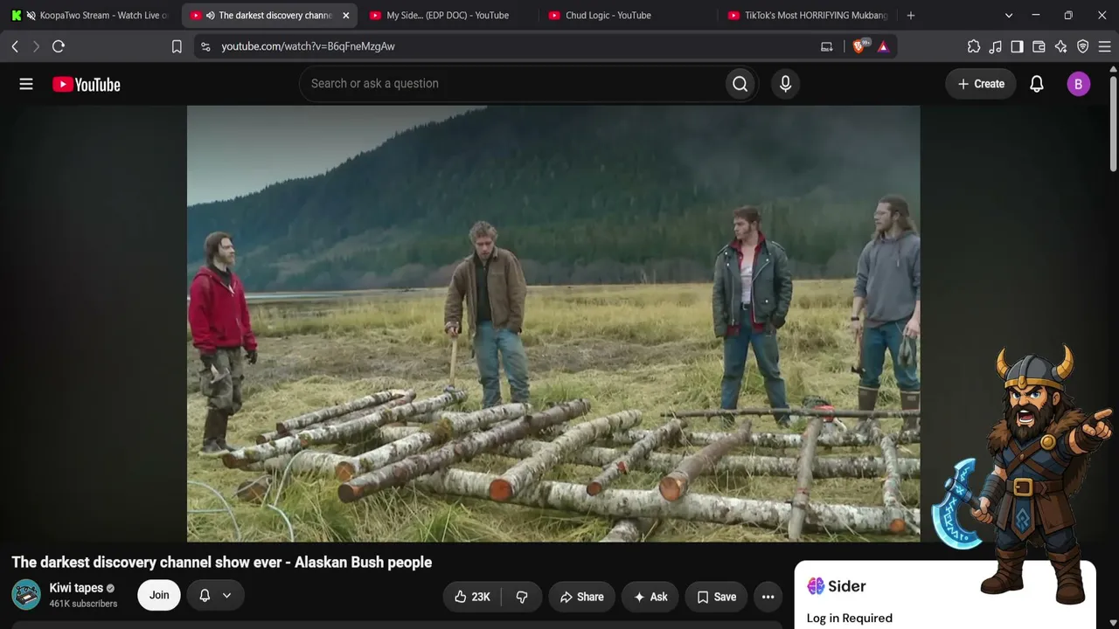Screen dimensions: 1119x629
Task: Open the purple B account avatar
Action: 1078,84
